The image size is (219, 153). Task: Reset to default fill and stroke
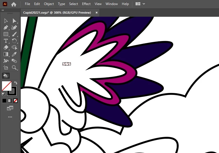(3, 94)
